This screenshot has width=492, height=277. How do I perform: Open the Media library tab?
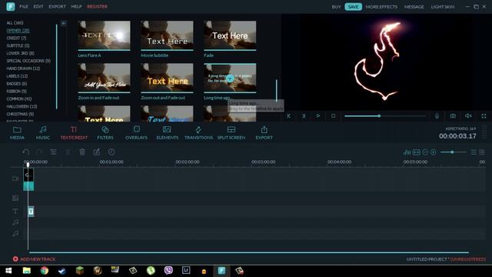click(17, 132)
